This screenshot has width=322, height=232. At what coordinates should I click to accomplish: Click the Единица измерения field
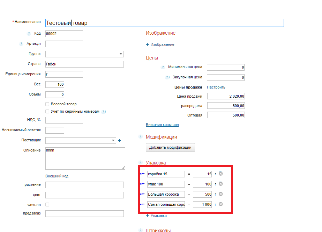click(64, 75)
